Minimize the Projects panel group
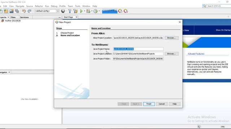Image resolution: width=231 pixels, height=129 pixels. 60,17
